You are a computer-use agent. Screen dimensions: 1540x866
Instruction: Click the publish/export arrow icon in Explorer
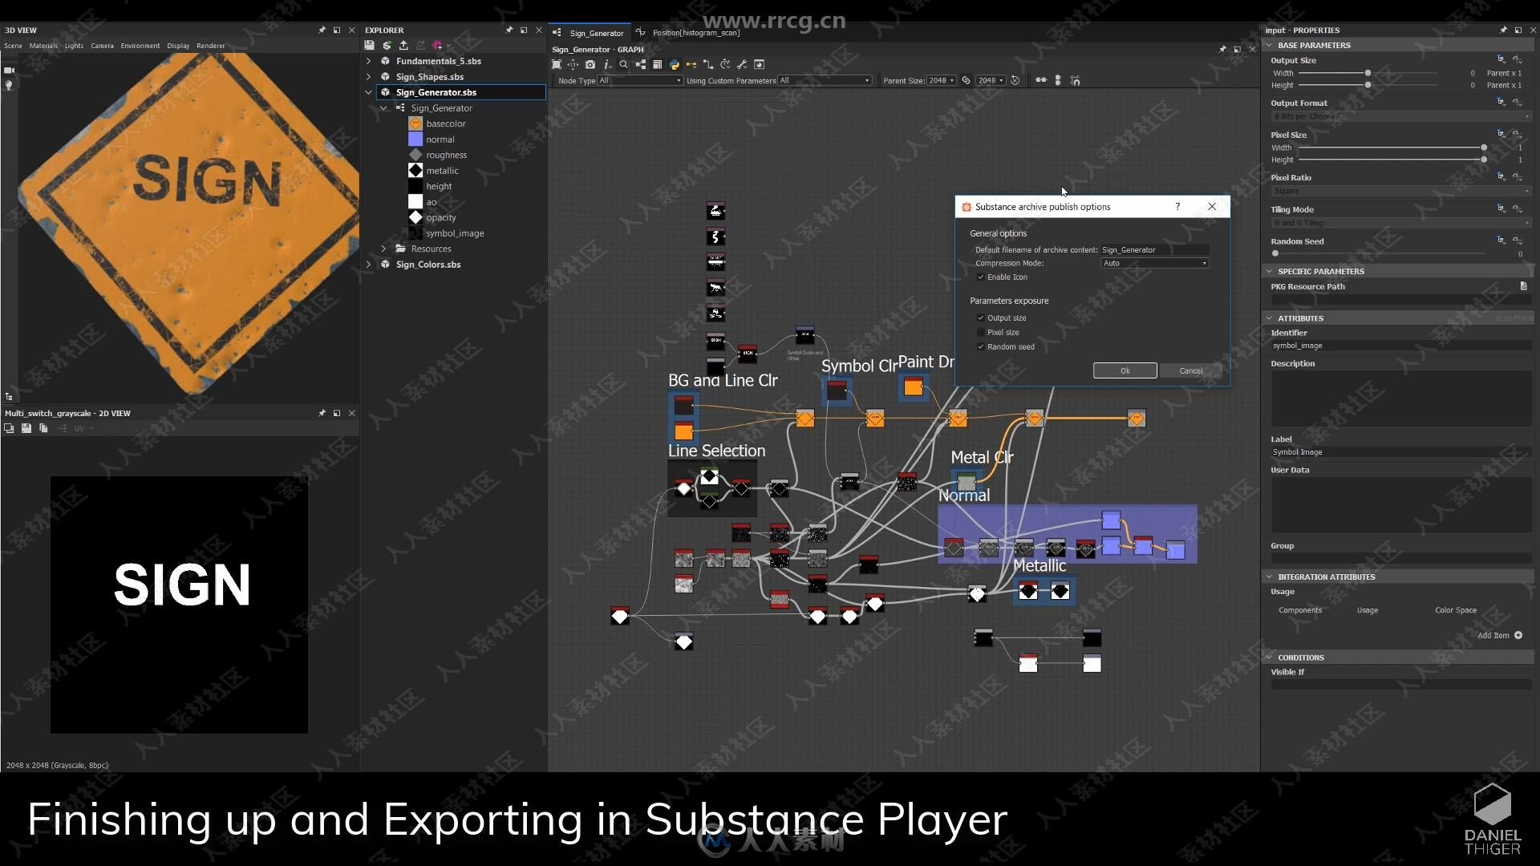click(403, 46)
